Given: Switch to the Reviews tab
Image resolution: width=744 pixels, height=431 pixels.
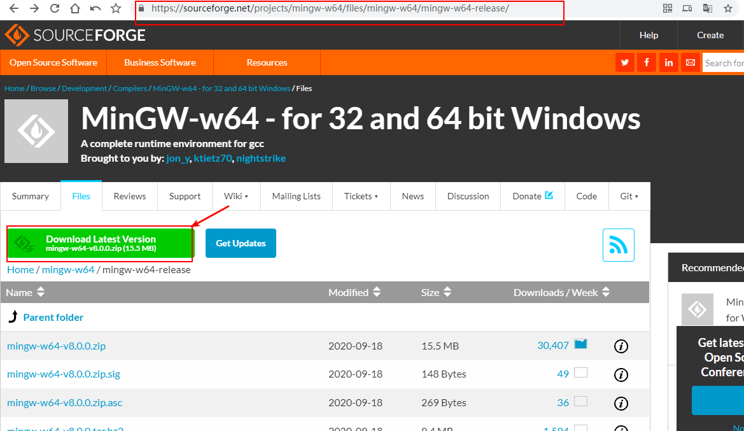Looking at the screenshot, I should tap(130, 196).
